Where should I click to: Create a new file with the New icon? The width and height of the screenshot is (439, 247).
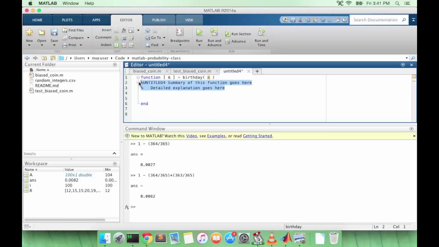click(x=29, y=32)
